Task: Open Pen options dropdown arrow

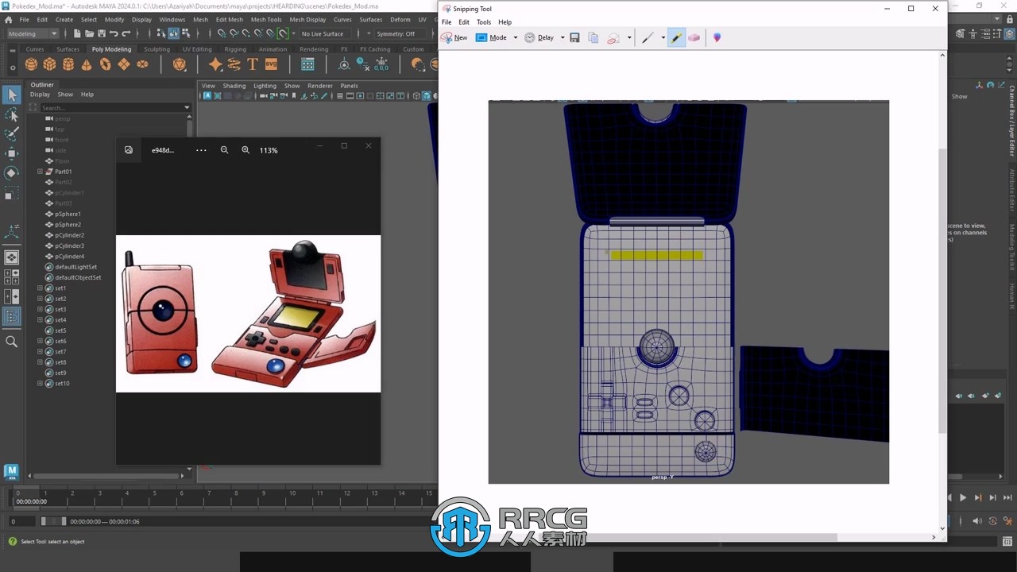Action: [x=663, y=37]
